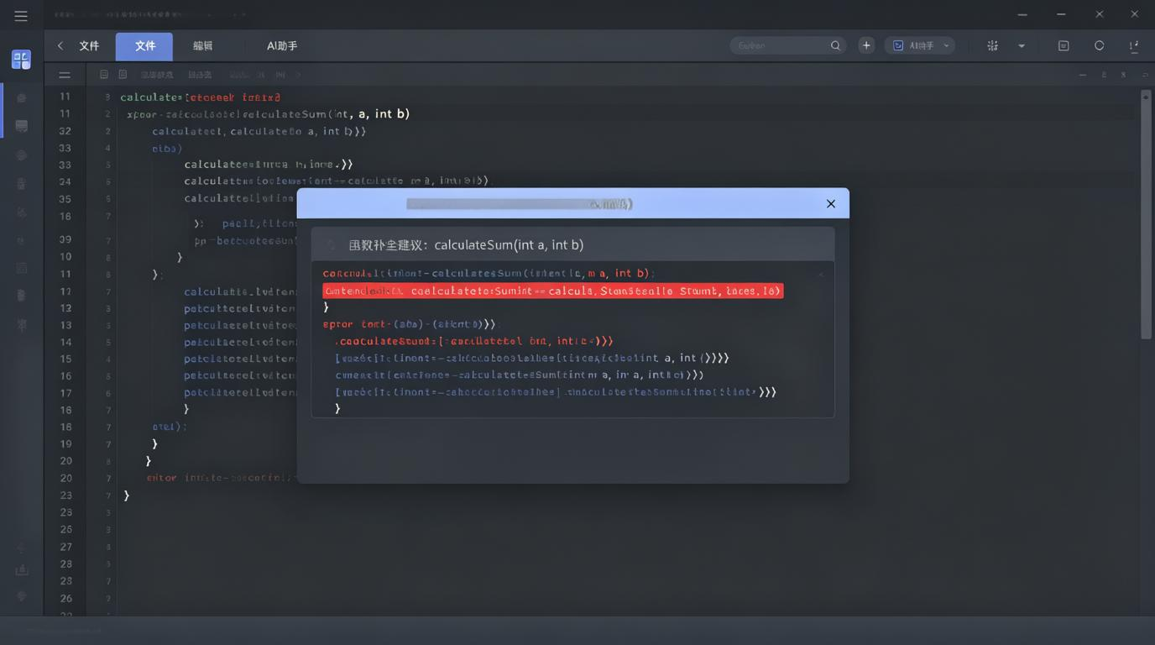
Task: Click line number 35 in the gutter
Action: point(65,199)
